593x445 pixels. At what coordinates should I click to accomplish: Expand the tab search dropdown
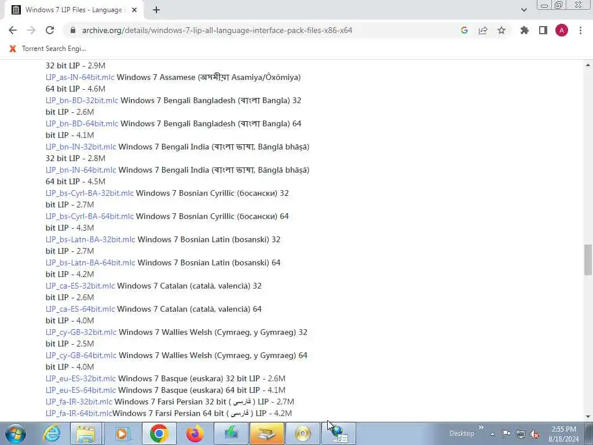click(x=524, y=10)
